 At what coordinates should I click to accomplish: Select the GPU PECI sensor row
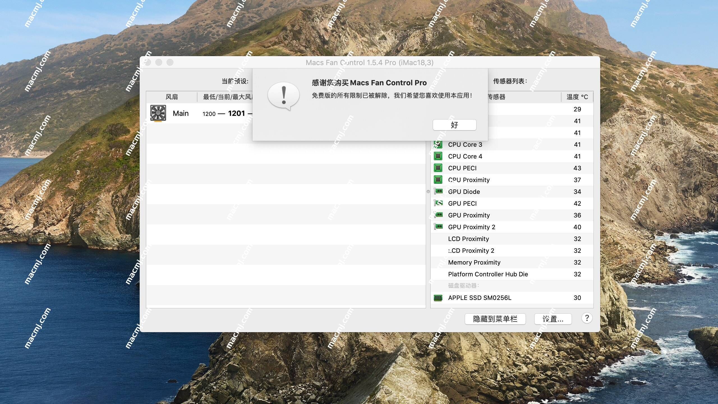click(512, 203)
